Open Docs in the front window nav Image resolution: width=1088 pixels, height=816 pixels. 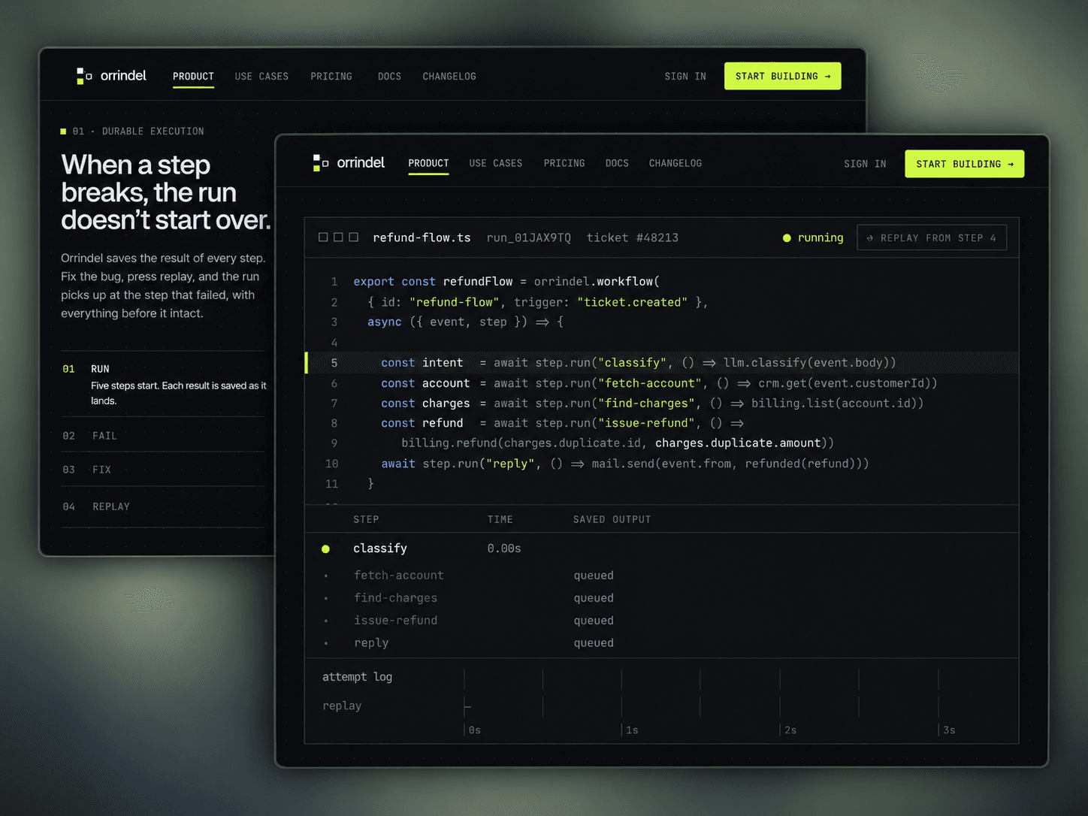tap(617, 163)
